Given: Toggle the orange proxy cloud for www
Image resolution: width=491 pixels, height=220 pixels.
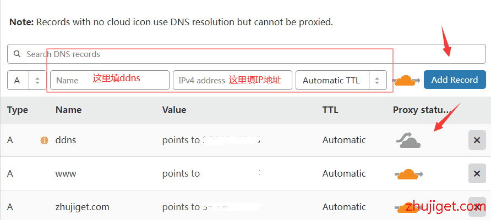Looking at the screenshot, I should (408, 174).
